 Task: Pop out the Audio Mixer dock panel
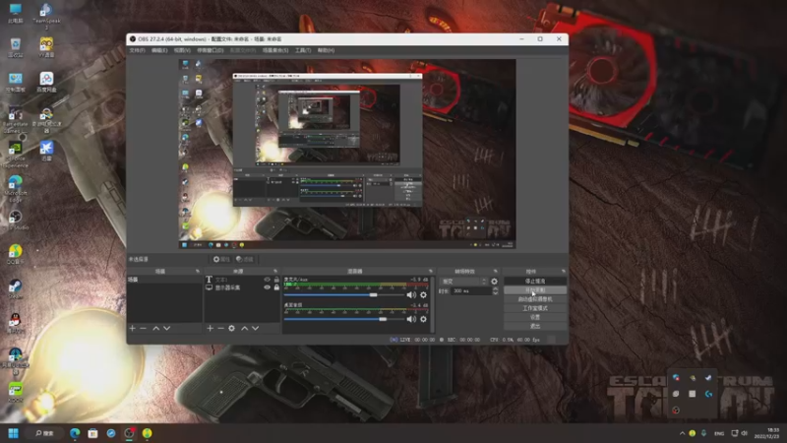[x=431, y=272]
